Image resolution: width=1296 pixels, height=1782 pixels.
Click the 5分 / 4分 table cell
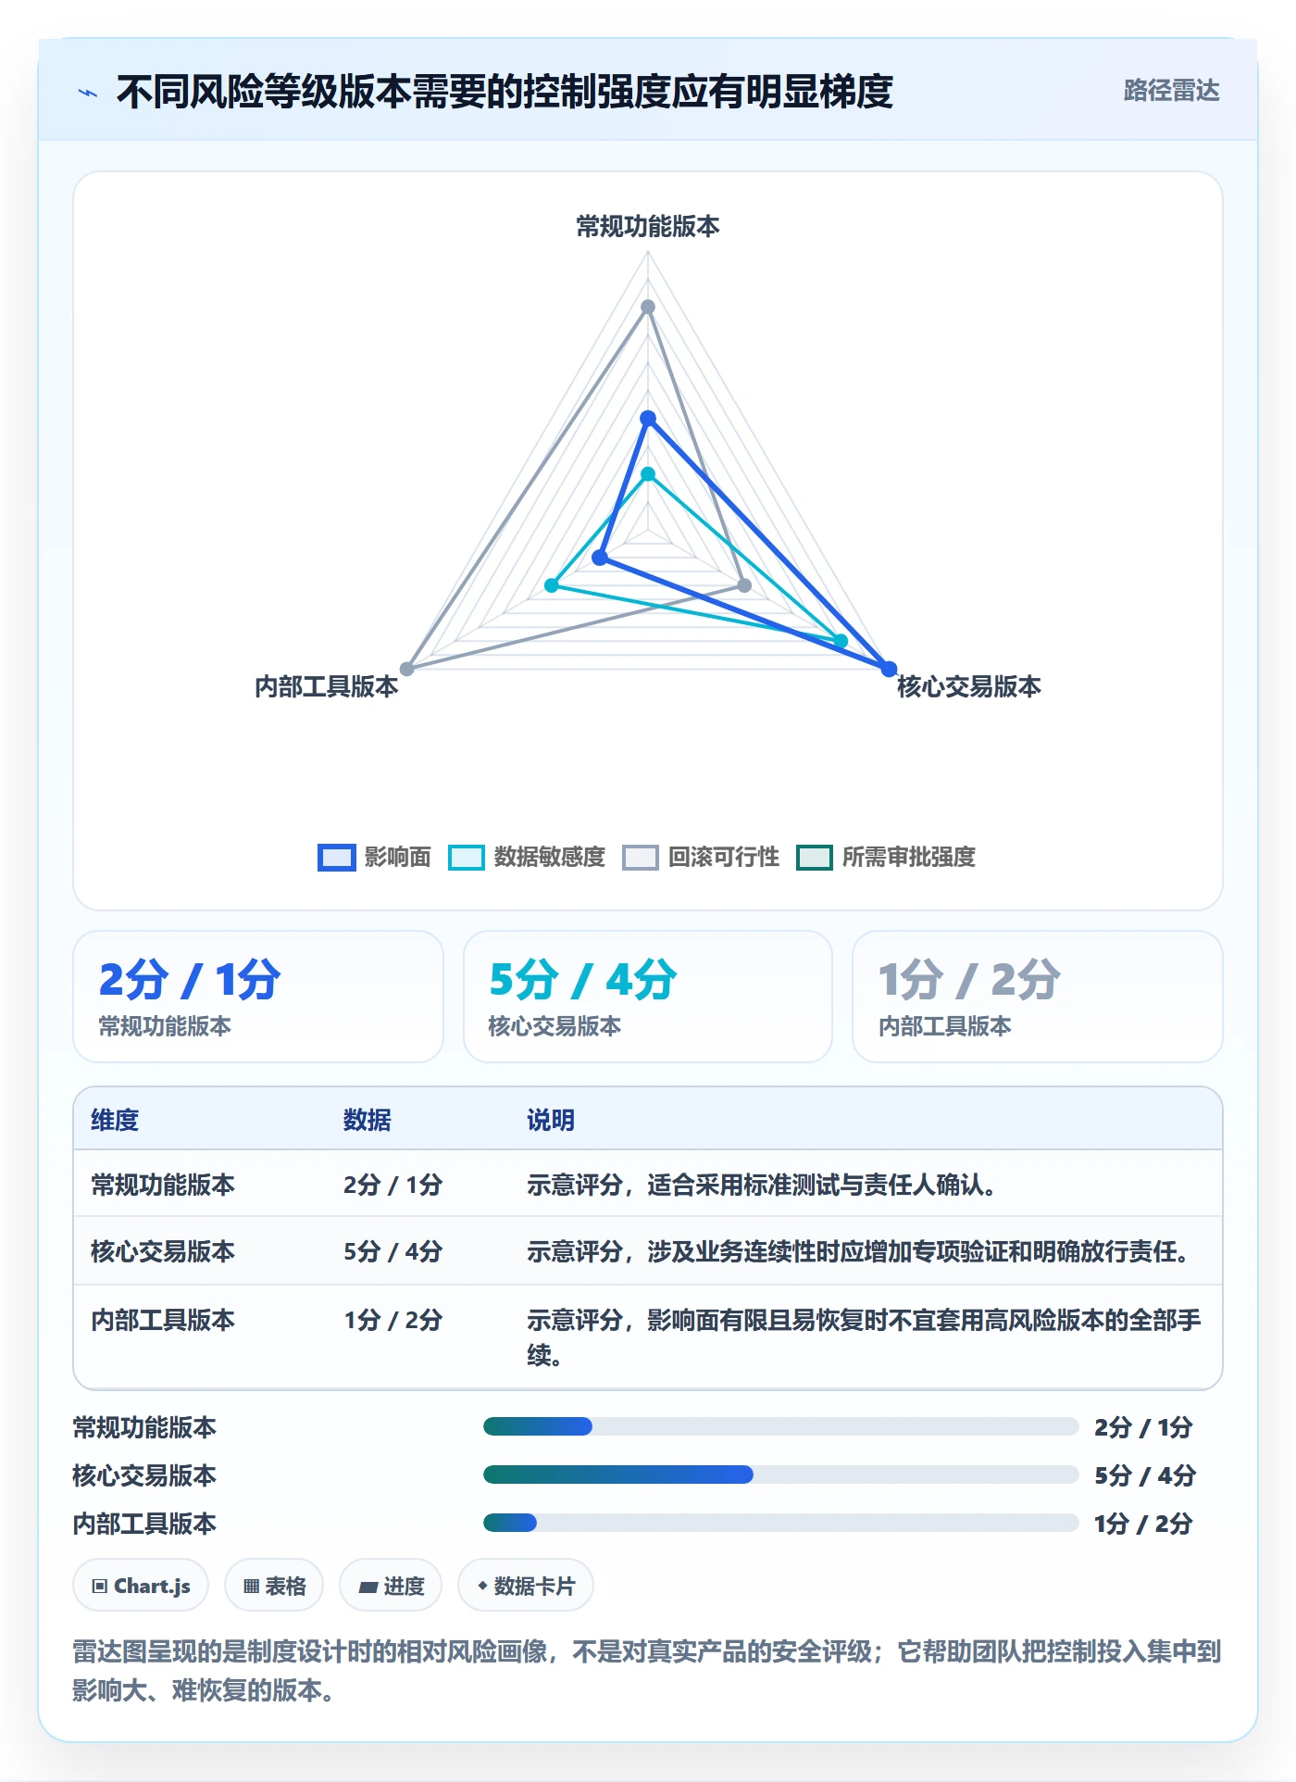pyautogui.click(x=393, y=1251)
